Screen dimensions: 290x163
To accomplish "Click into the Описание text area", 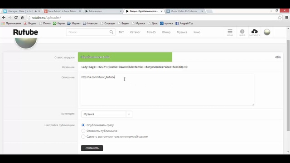I will 167,90.
